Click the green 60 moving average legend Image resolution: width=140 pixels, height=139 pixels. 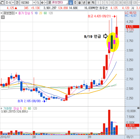point(45,13)
